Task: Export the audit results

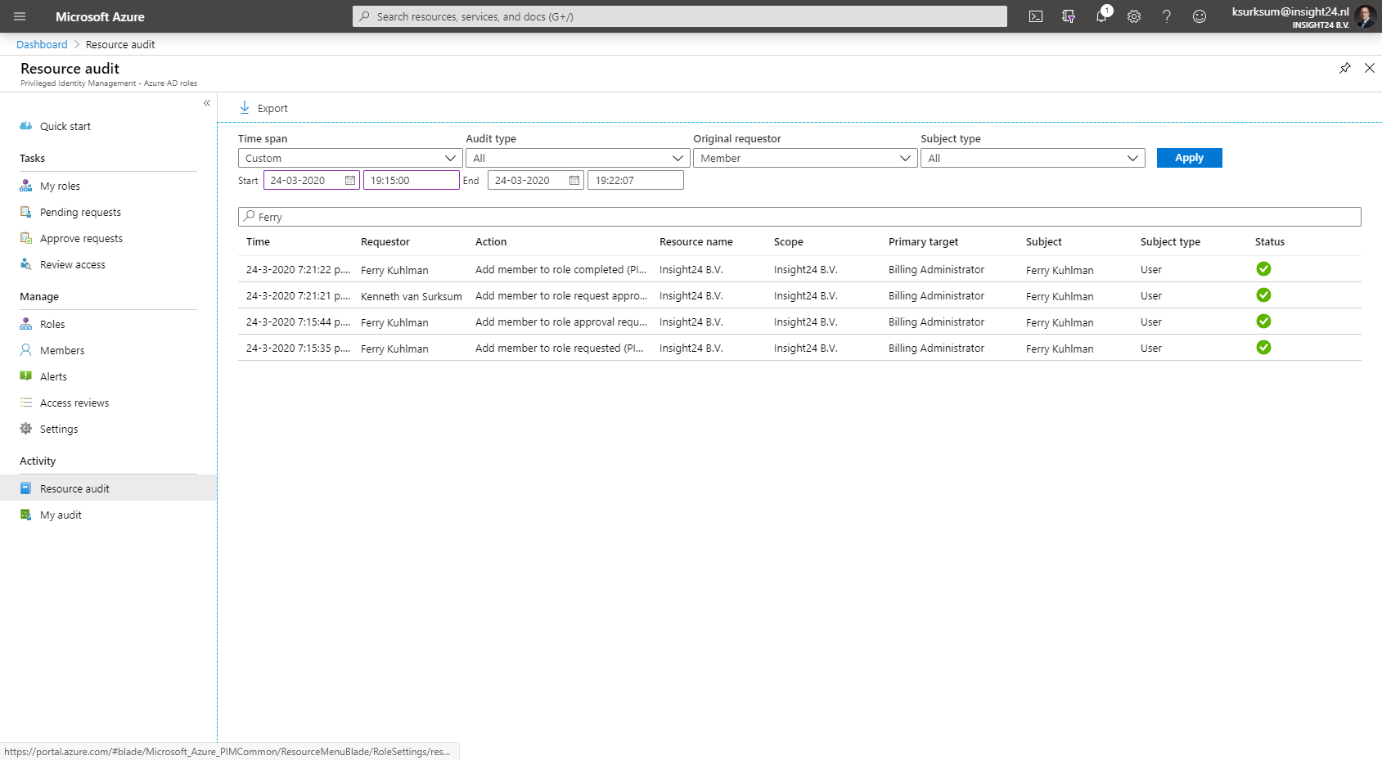Action: [x=263, y=107]
